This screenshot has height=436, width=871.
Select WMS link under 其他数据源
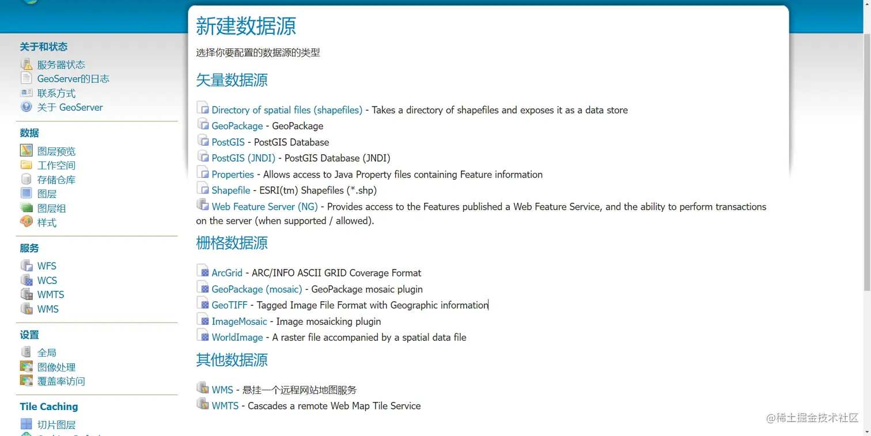[222, 390]
